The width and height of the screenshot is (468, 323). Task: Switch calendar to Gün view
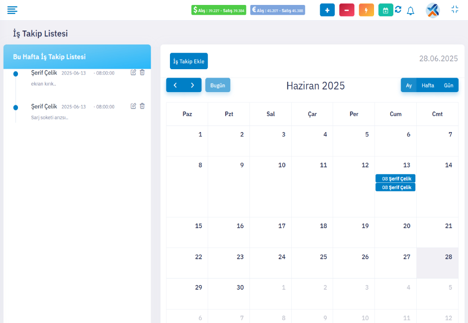point(448,85)
